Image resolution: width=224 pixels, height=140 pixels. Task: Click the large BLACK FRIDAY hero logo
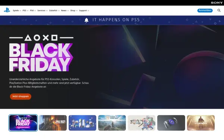tap(41, 53)
